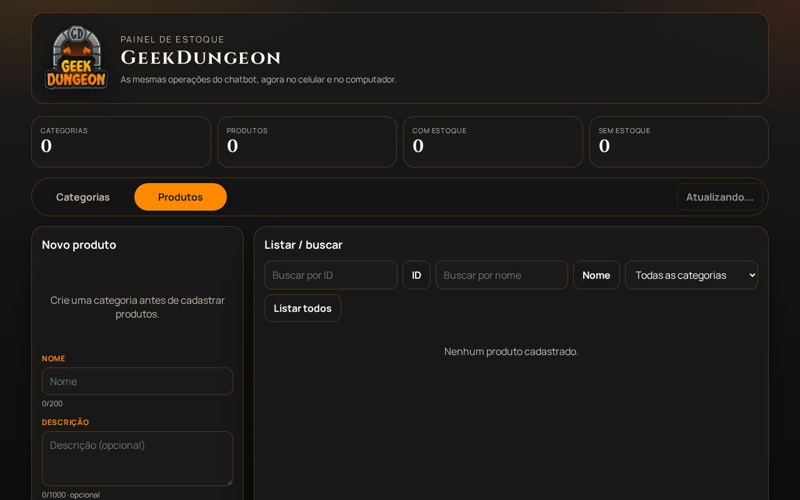800x500 pixels.
Task: Click the product Nome input field
Action: point(137,381)
